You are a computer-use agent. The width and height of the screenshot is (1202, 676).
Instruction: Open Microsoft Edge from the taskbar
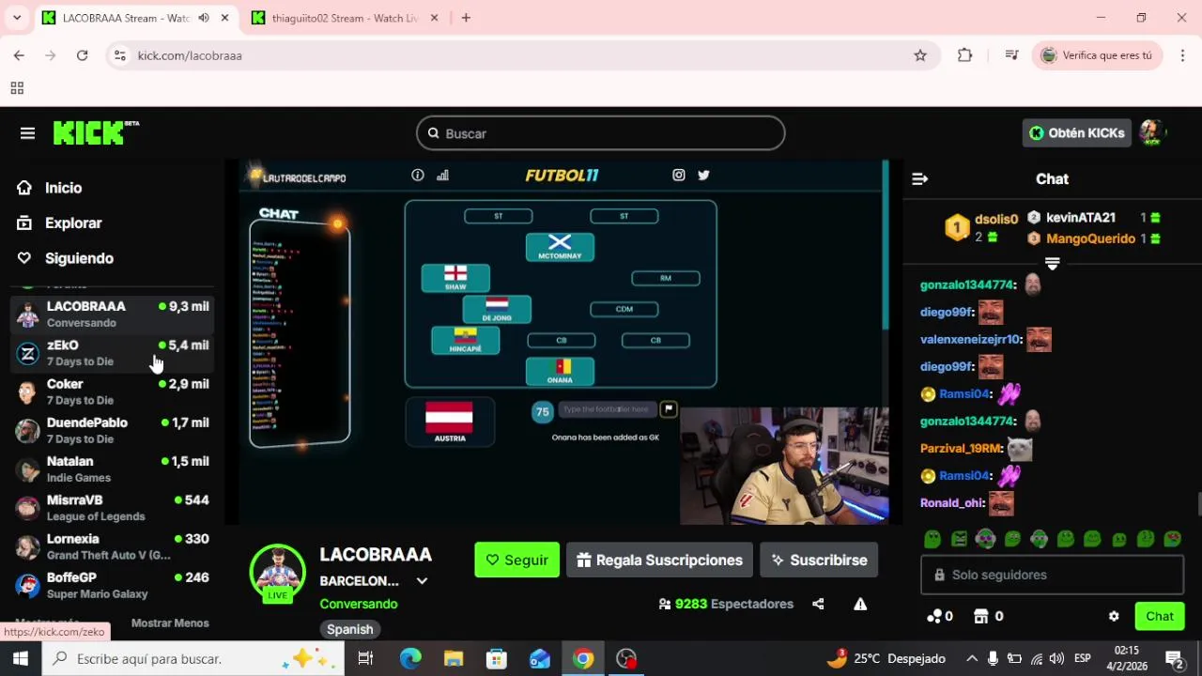pyautogui.click(x=410, y=659)
